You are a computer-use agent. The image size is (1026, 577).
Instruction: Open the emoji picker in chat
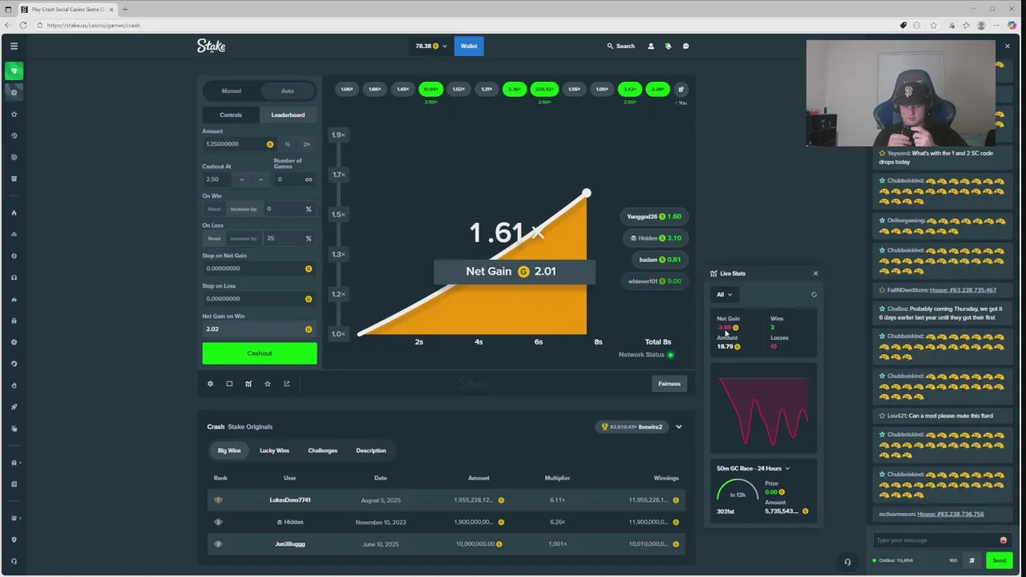tap(1003, 540)
